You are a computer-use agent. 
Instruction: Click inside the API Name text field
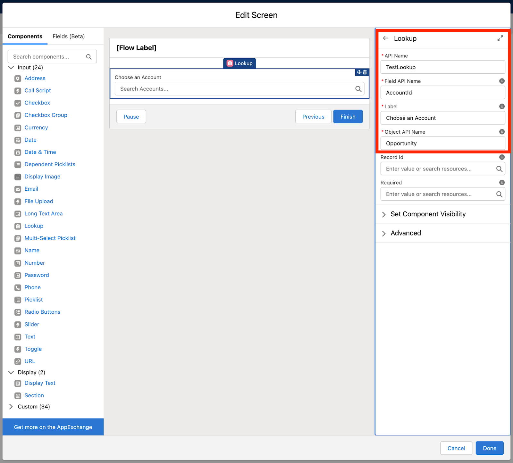coord(442,67)
